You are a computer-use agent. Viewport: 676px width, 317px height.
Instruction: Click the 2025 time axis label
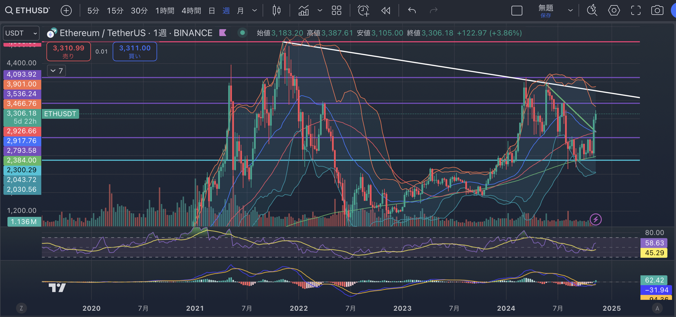(612, 308)
